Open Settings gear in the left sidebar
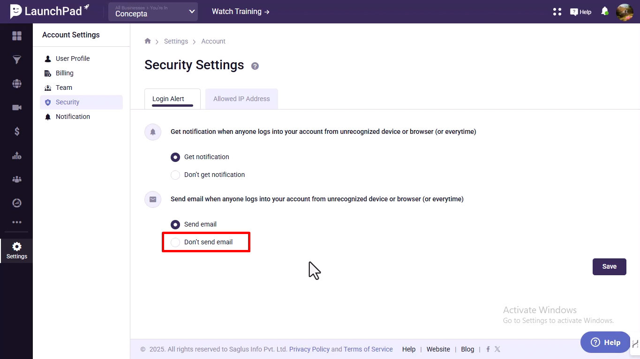 17,250
